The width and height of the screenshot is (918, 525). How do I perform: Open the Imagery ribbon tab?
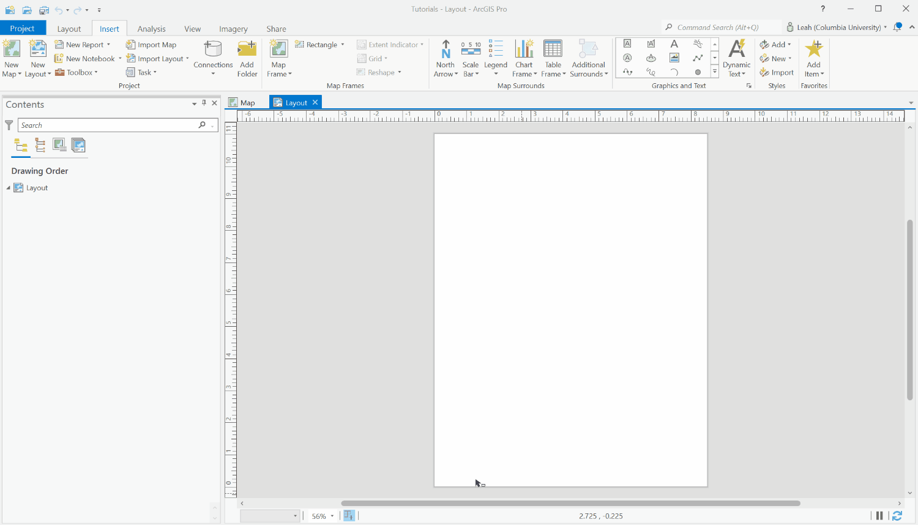[233, 28]
